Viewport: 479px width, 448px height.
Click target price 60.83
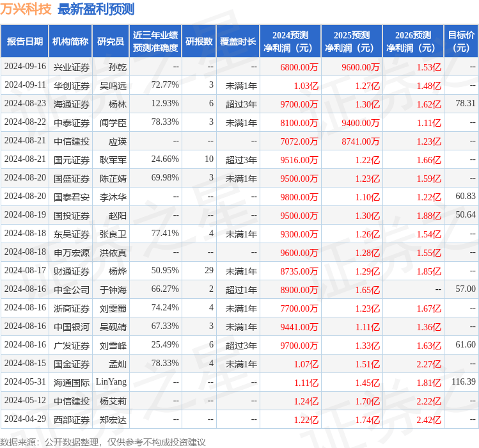tap(466, 196)
